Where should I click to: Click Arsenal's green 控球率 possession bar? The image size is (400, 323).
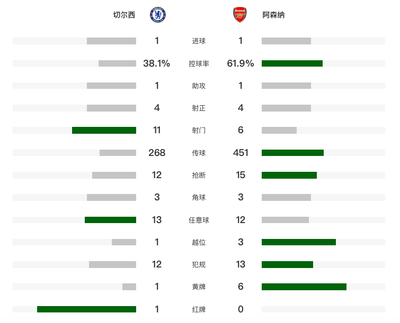[x=292, y=63]
